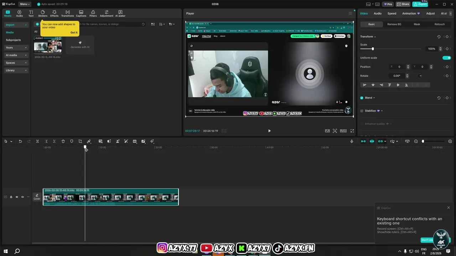Screen dimensions: 456x256
Task: Reset Transform with circular arrow
Action: tap(439, 37)
